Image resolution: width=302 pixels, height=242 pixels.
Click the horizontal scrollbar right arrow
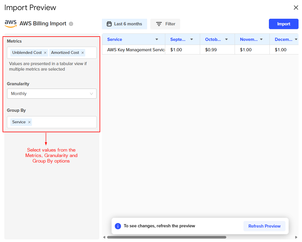coord(296,237)
